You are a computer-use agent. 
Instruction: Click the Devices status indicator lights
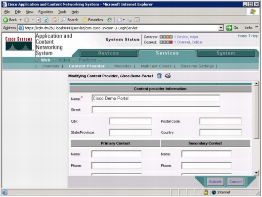pos(166,37)
